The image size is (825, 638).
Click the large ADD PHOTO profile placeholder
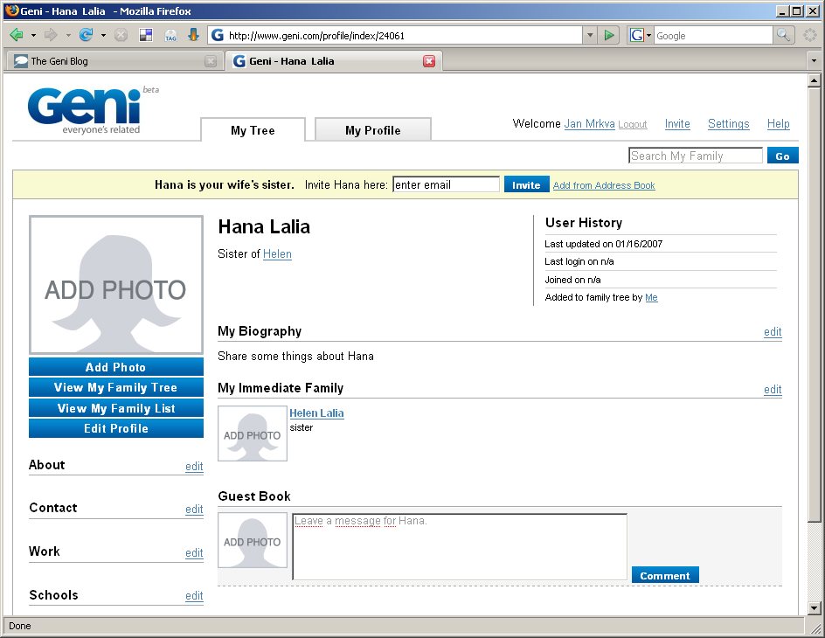point(116,285)
